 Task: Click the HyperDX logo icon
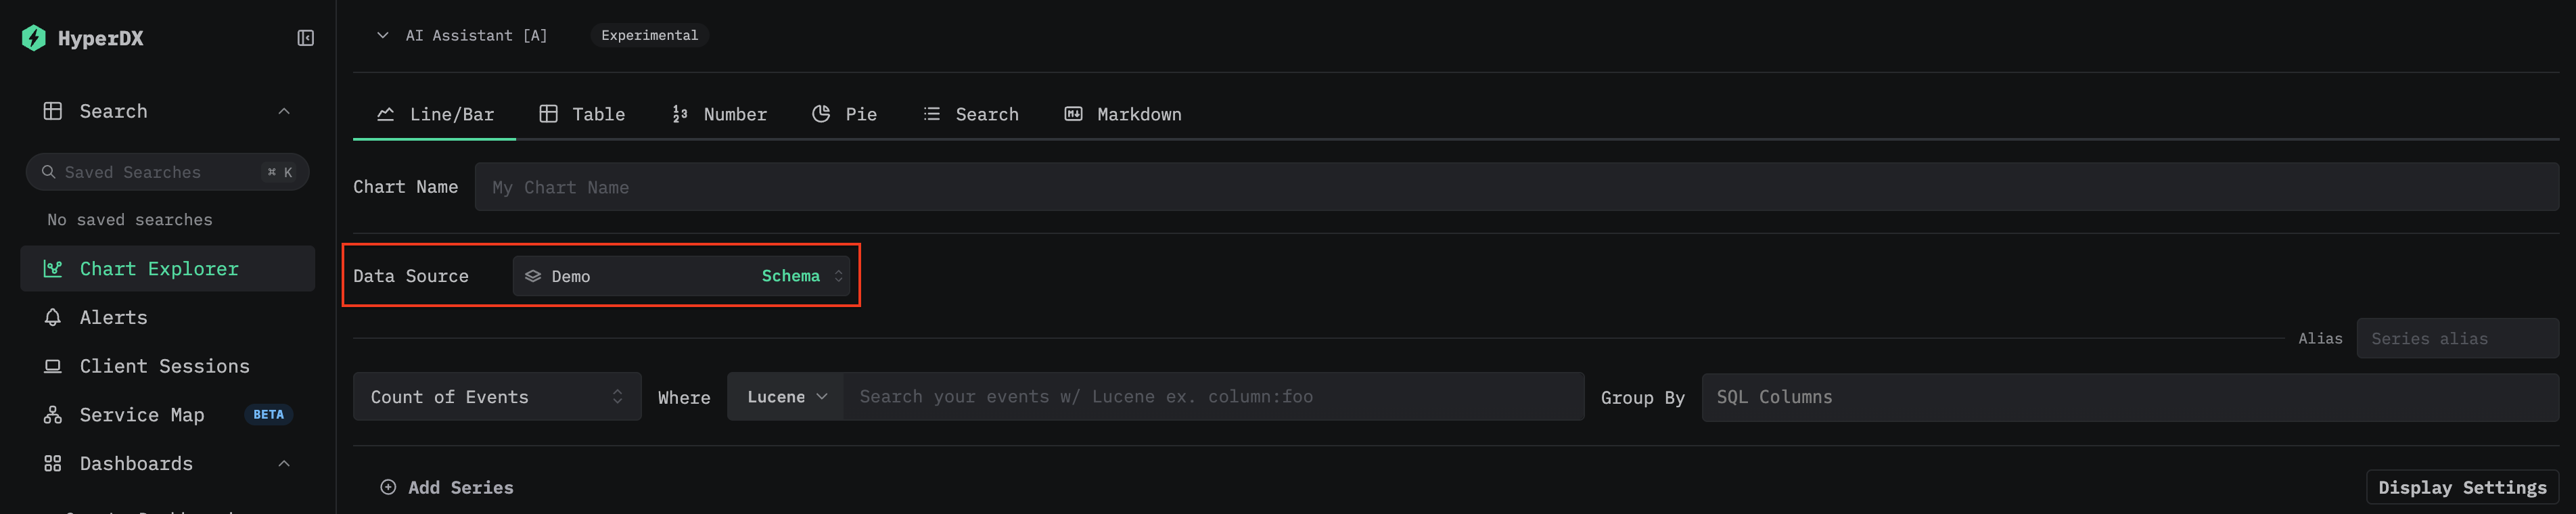pos(33,38)
